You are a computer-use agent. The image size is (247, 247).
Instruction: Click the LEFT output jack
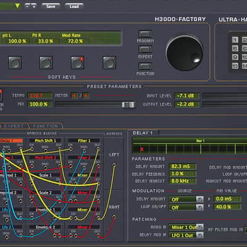point(114,165)
